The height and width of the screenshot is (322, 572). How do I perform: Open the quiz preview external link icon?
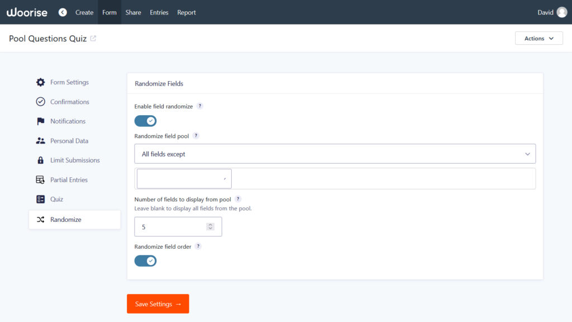pyautogui.click(x=92, y=38)
